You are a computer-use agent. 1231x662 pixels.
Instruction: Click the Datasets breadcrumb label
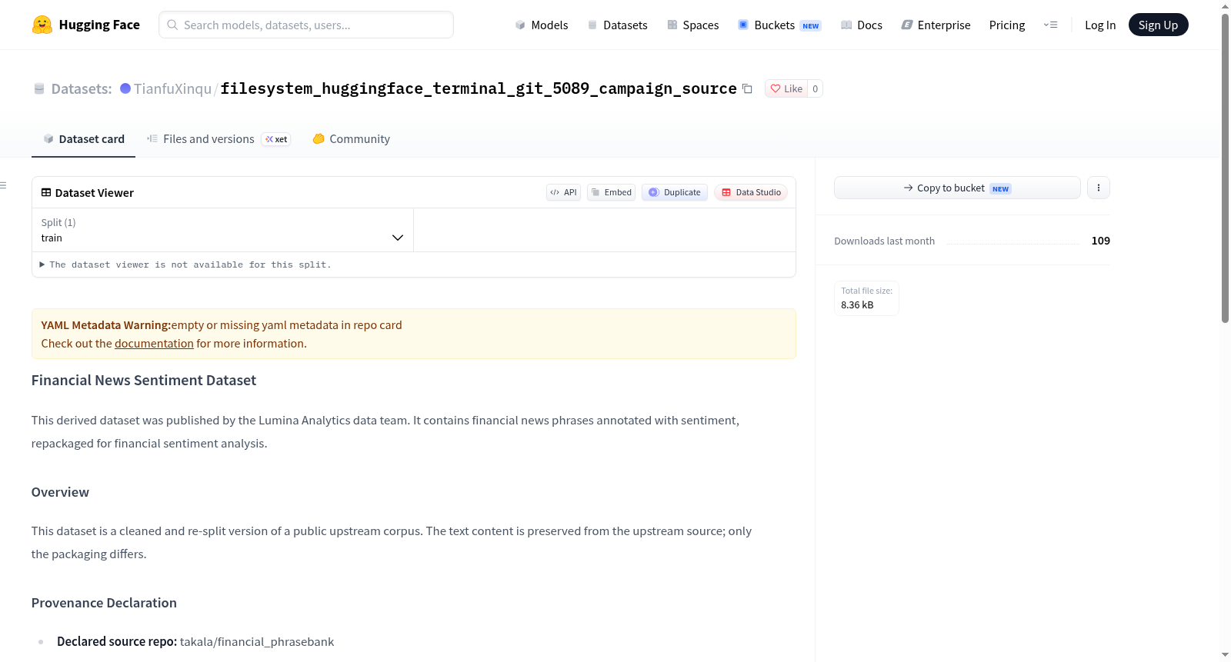pyautogui.click(x=82, y=88)
